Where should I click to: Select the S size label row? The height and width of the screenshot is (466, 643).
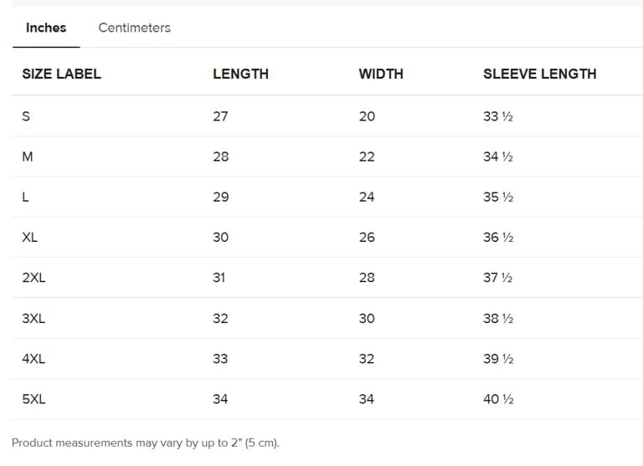pyautogui.click(x=26, y=116)
